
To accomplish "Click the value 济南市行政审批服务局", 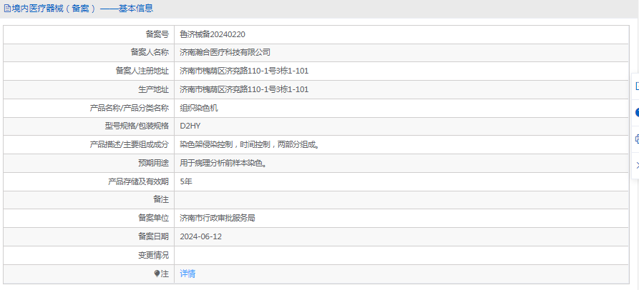I will [x=218, y=219].
